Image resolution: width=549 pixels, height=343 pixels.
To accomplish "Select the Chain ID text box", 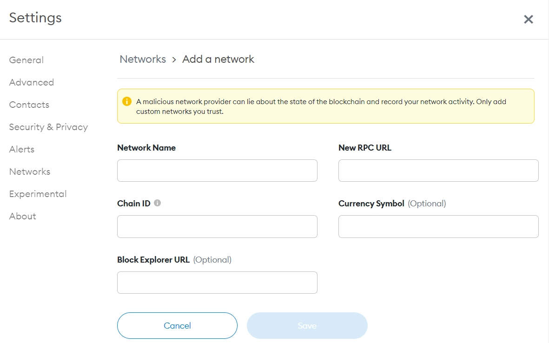I will (217, 226).
